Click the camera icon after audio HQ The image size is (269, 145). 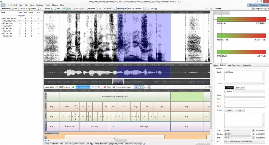pos(156,9)
